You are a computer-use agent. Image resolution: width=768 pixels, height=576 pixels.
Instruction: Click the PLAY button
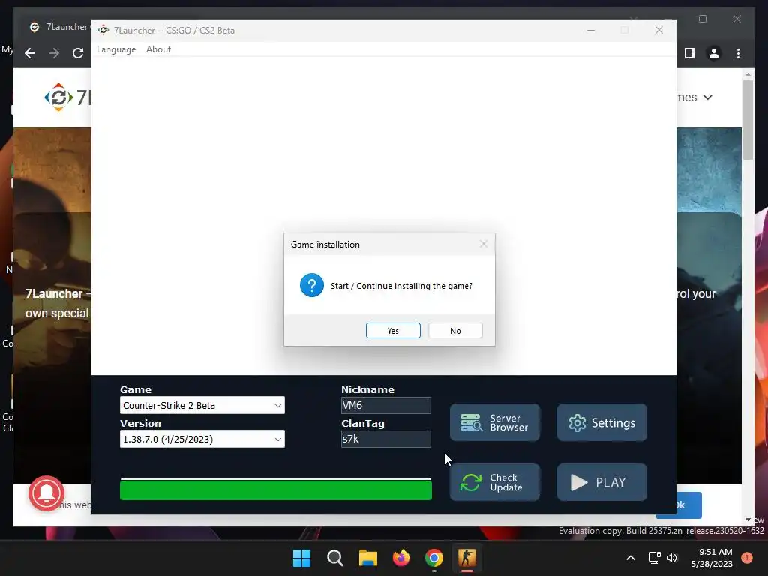tap(602, 482)
